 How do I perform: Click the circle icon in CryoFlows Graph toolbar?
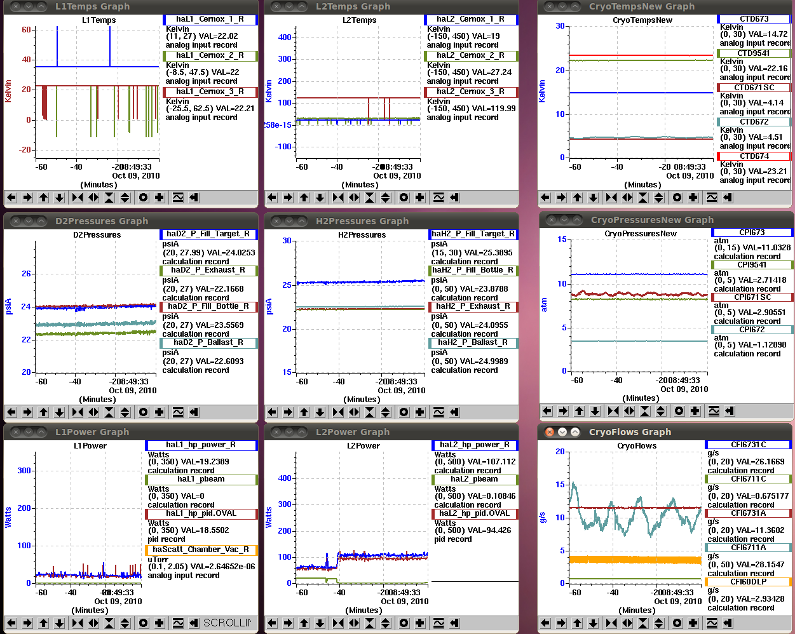coord(677,623)
